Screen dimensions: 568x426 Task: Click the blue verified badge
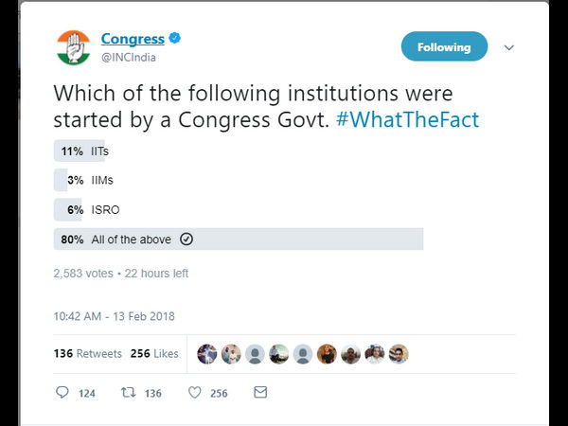pos(173,40)
